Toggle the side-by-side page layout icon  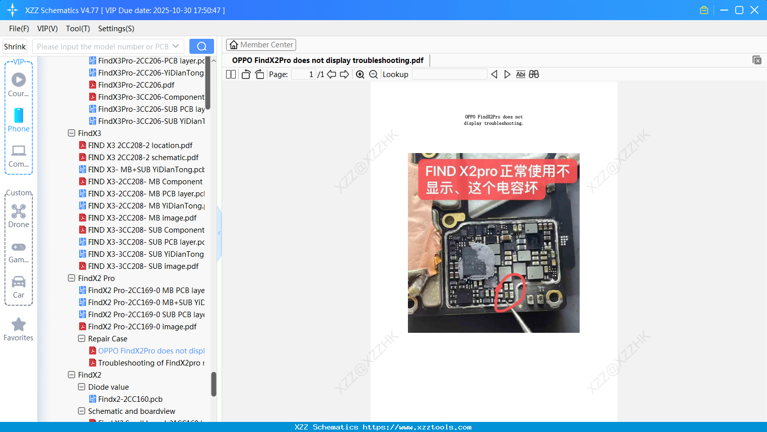231,75
